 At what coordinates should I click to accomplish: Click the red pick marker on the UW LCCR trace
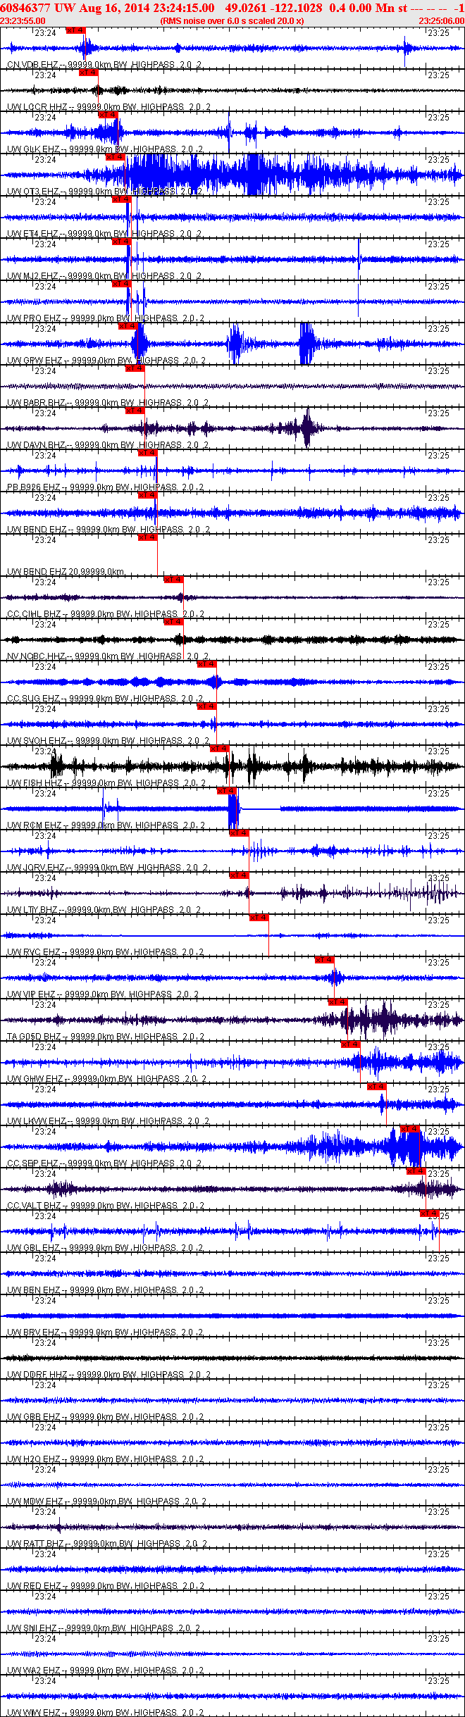(88, 73)
